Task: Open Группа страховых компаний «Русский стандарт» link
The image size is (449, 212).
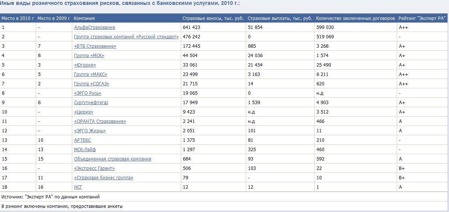Action: pyautogui.click(x=126, y=37)
